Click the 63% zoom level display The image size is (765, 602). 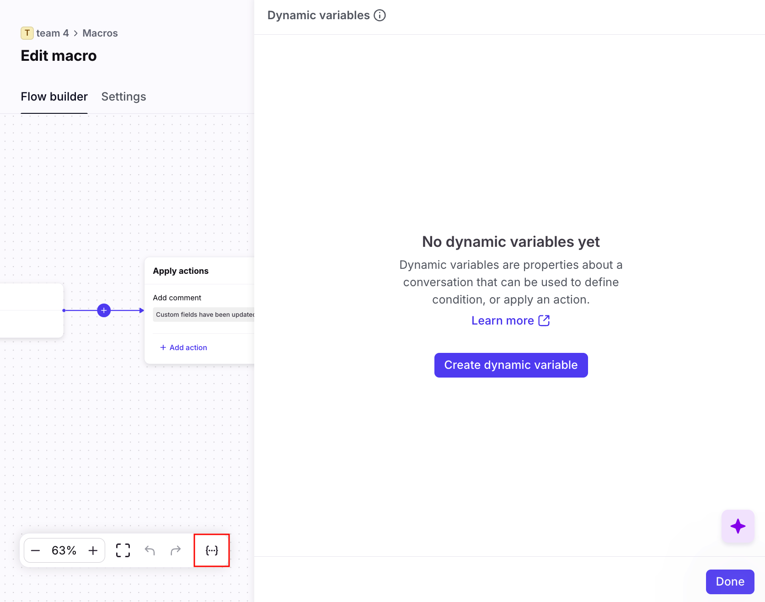pyautogui.click(x=64, y=550)
